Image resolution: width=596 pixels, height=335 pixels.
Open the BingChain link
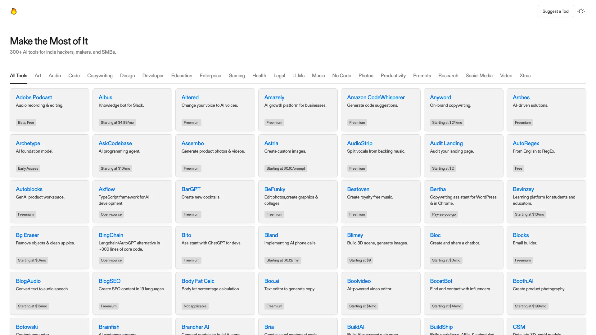(111, 235)
